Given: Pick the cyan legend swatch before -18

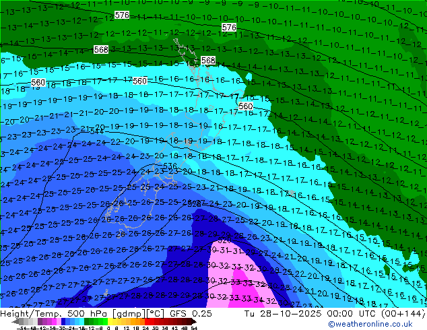Looking at the screenshot, I should point(81,321).
